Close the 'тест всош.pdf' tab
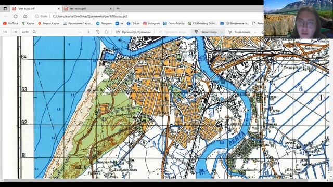 pyautogui.click(x=111, y=9)
